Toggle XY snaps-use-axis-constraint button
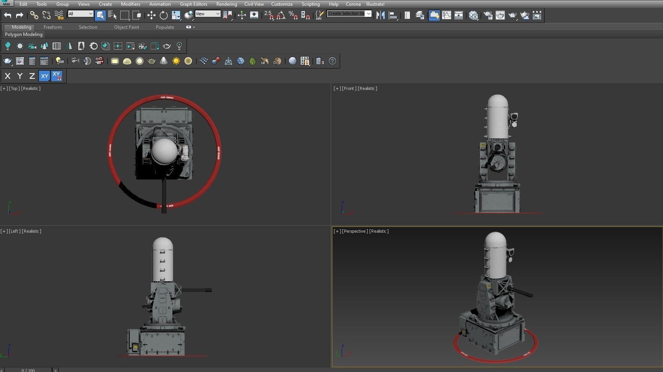 [x=57, y=76]
